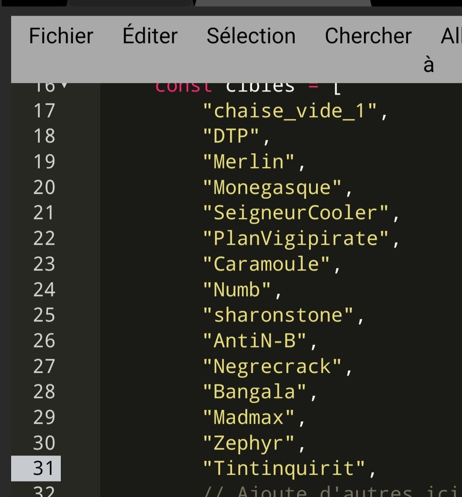
Task: Click line number 17 in the gutter
Action: tap(44, 111)
